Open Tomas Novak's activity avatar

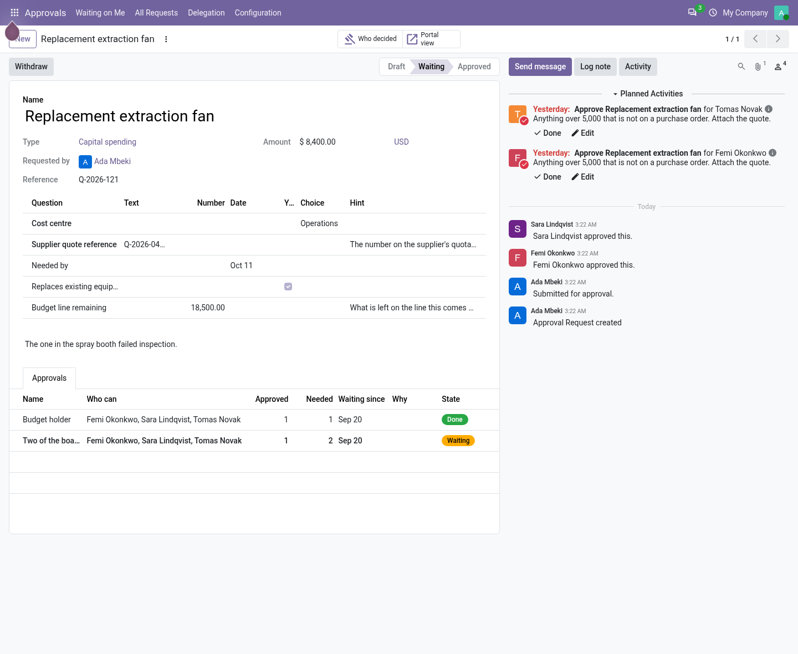[518, 114]
